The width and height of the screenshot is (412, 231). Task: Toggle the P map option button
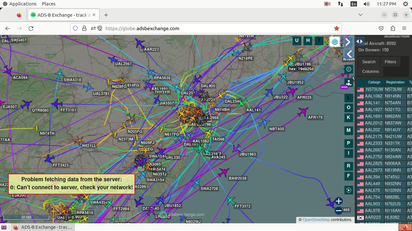pos(349,143)
